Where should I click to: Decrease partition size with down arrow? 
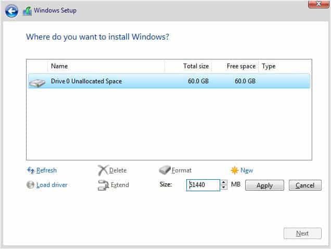pyautogui.click(x=224, y=188)
